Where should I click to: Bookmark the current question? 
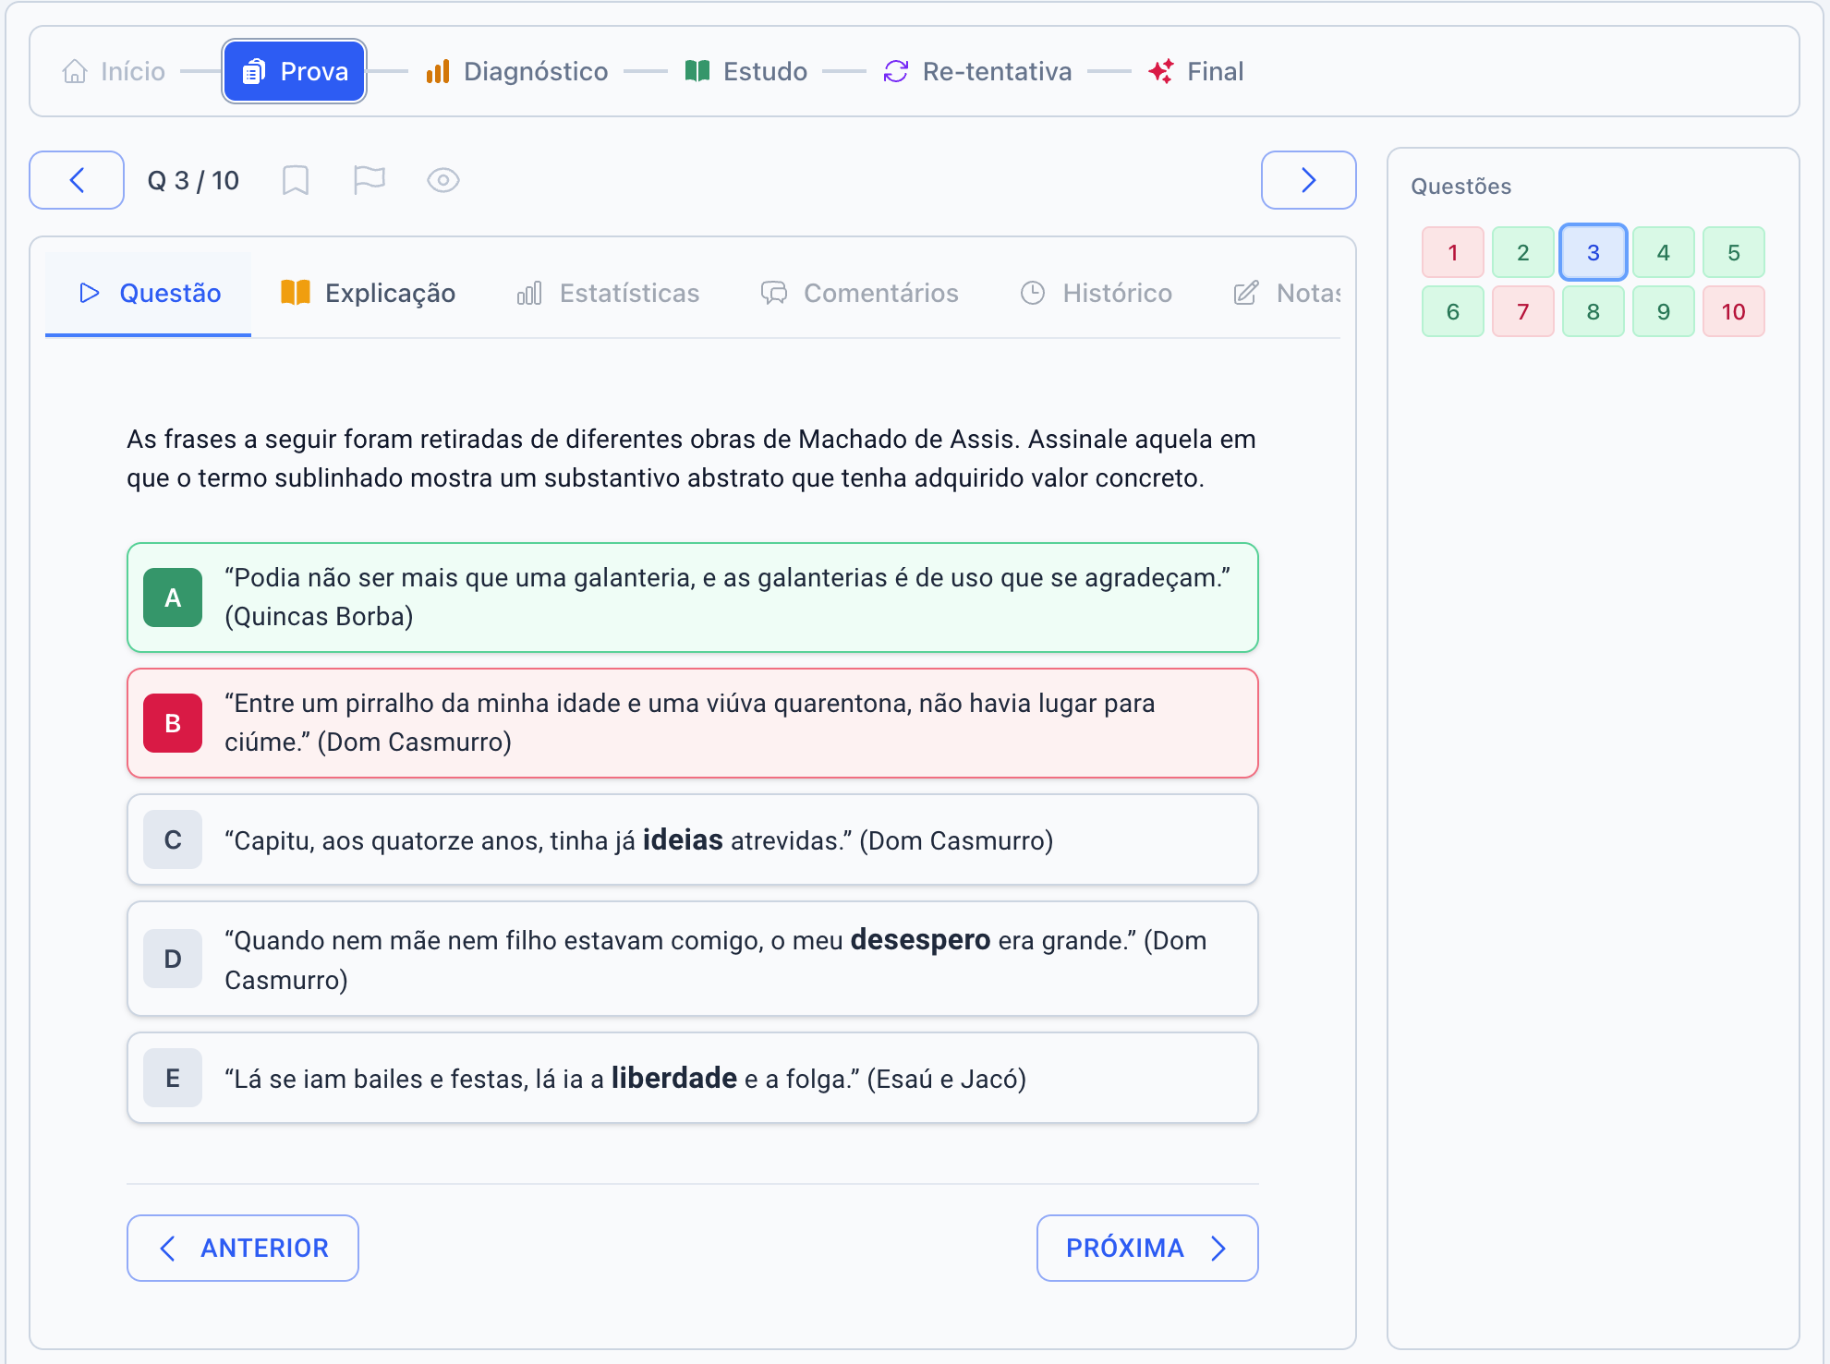(x=295, y=180)
